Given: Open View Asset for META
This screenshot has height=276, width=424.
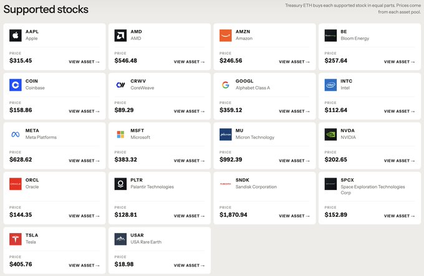Looking at the screenshot, I should [84, 161].
